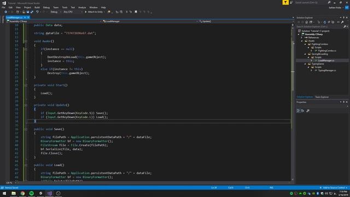Click the taskbar clock

click(343, 193)
